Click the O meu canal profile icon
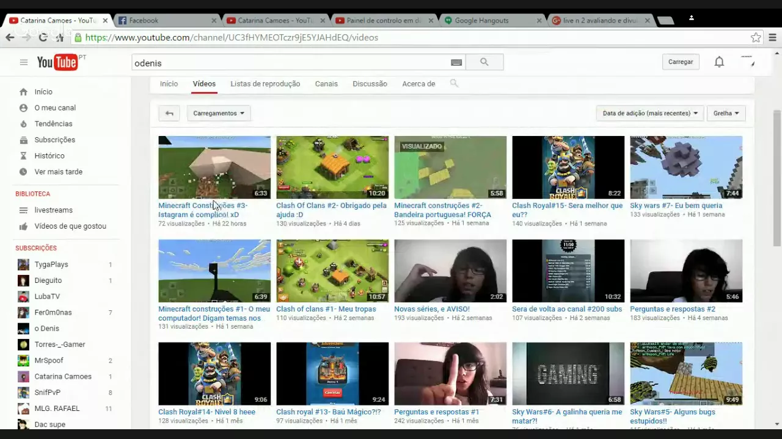Viewport: 782px width, 439px height. click(23, 108)
